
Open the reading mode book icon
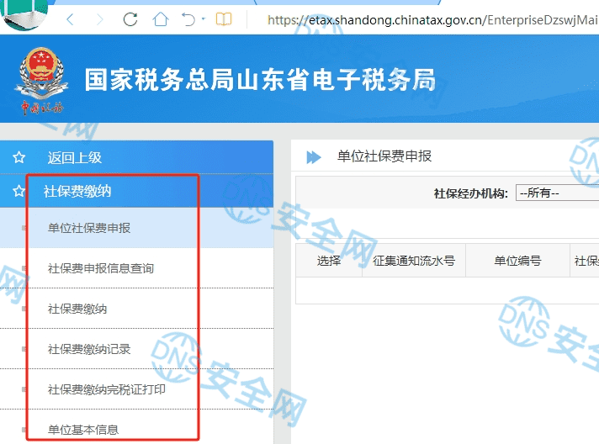[224, 18]
